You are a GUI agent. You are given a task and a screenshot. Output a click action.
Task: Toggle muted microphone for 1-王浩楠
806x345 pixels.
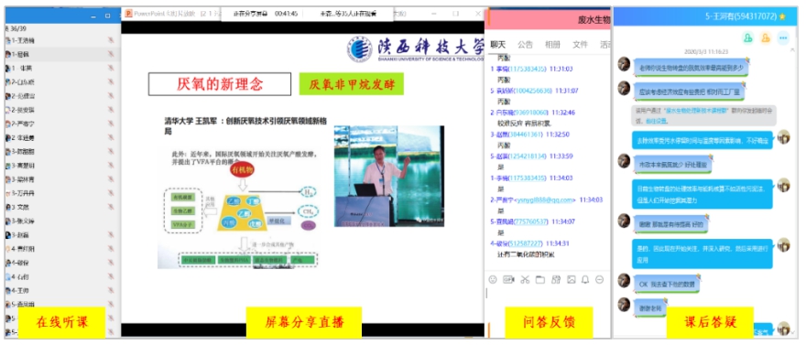coord(111,40)
